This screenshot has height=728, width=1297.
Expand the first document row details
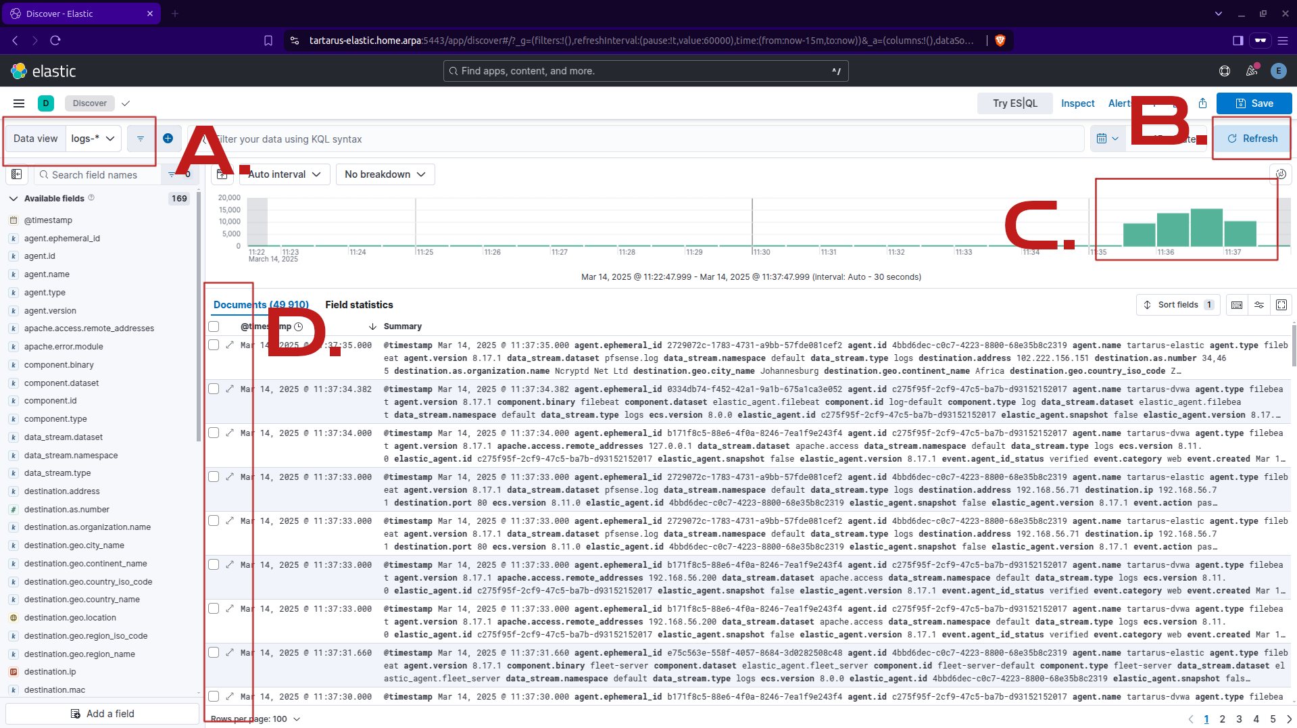coord(230,345)
